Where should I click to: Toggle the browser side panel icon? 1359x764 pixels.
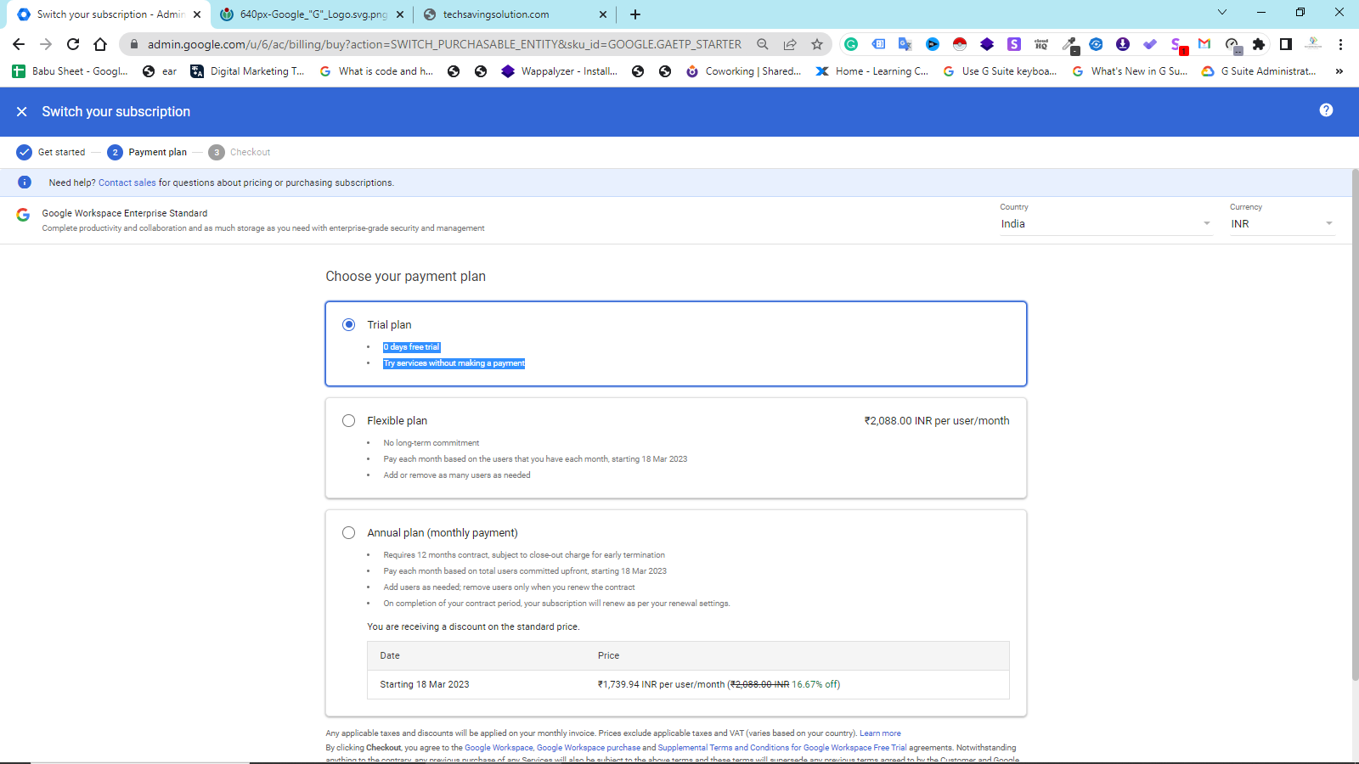pyautogui.click(x=1286, y=44)
